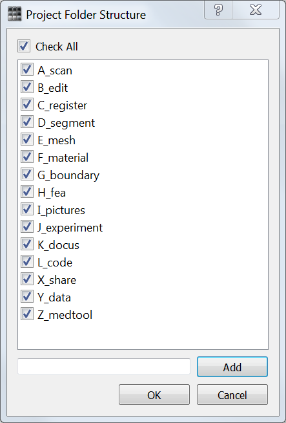Toggle the H_fea checkbox
286x423 pixels.
[27, 192]
